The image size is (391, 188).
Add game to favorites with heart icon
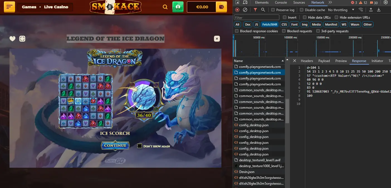point(13,39)
